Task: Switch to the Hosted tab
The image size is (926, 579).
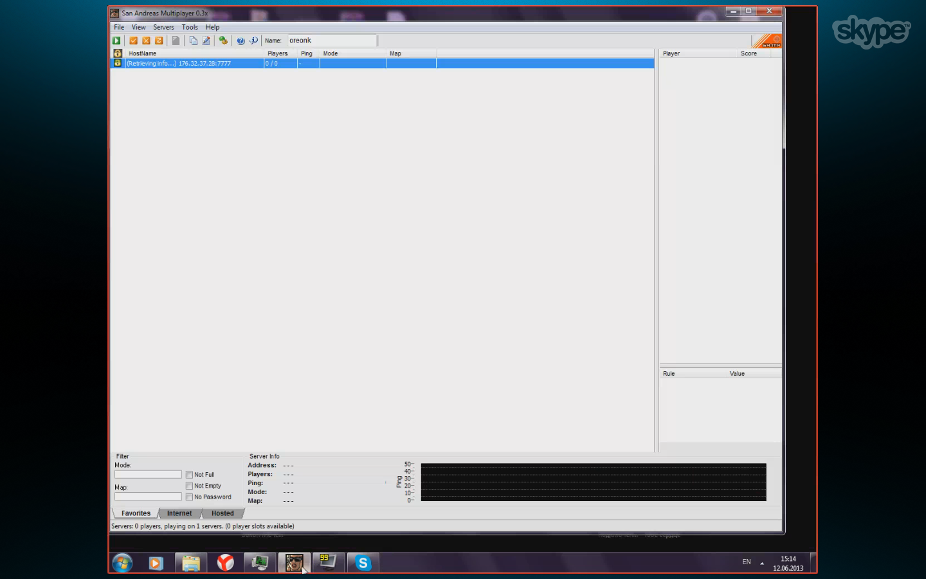Action: pos(222,513)
